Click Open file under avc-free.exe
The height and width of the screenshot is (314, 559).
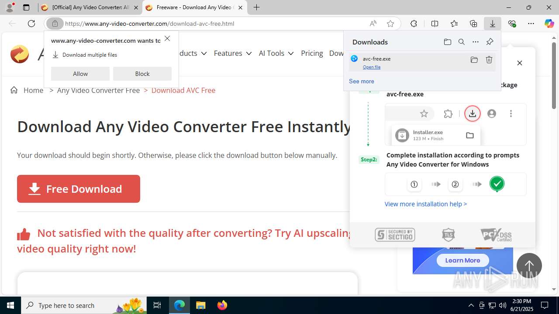click(372, 67)
